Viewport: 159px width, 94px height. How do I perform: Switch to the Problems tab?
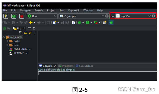(x=66, y=66)
